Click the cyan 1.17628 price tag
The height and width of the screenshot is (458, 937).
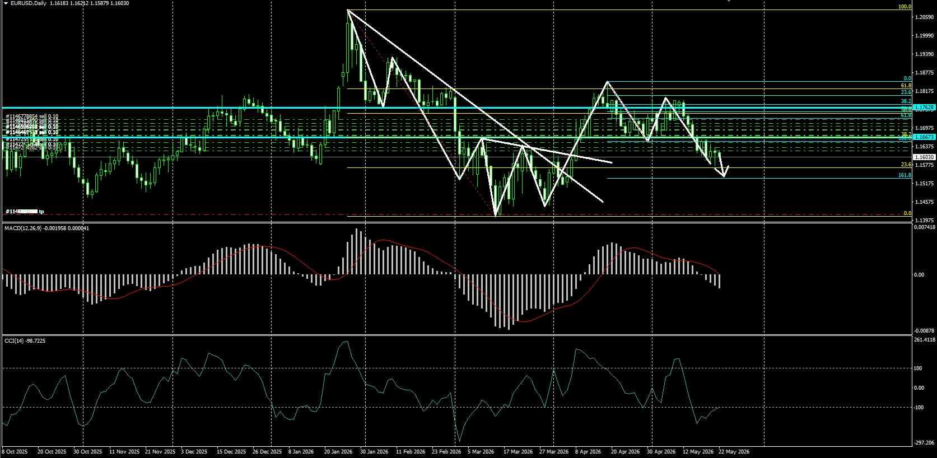click(x=924, y=107)
